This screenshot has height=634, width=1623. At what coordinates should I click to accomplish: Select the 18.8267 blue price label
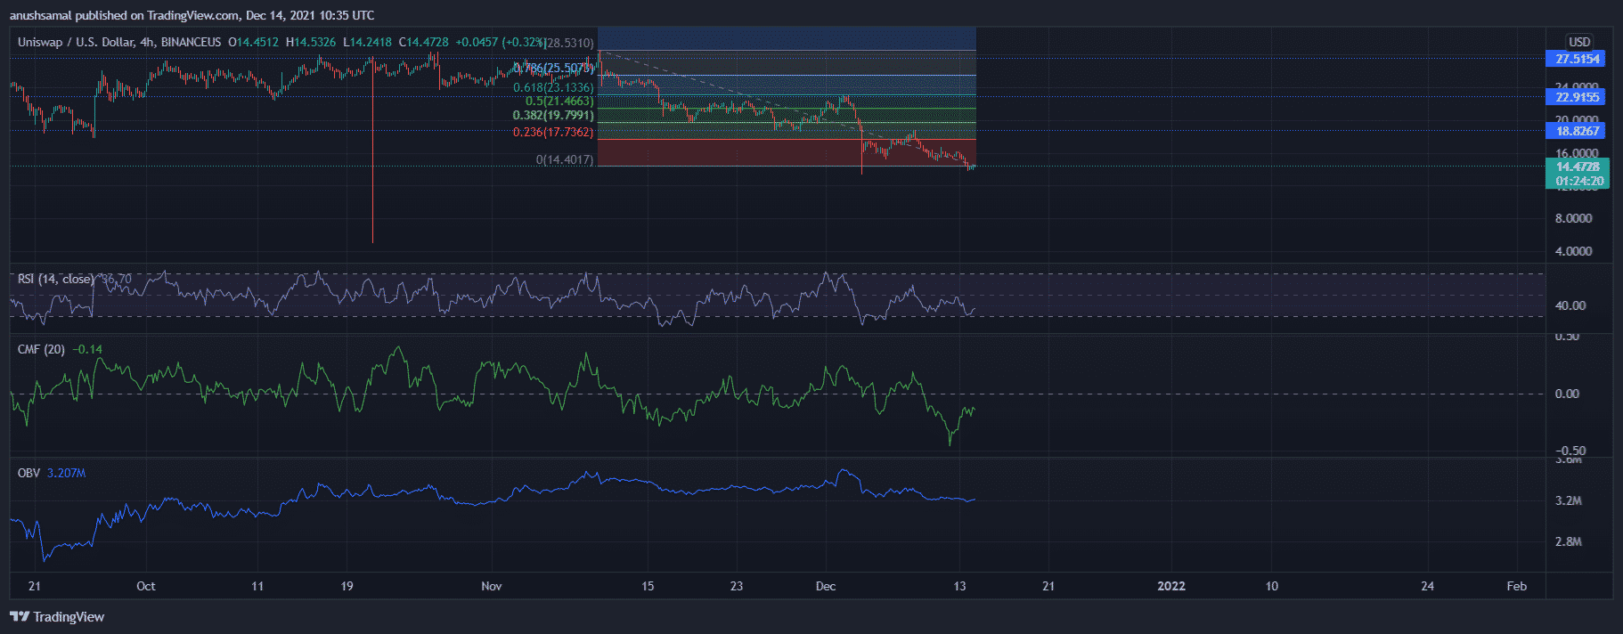click(x=1575, y=131)
